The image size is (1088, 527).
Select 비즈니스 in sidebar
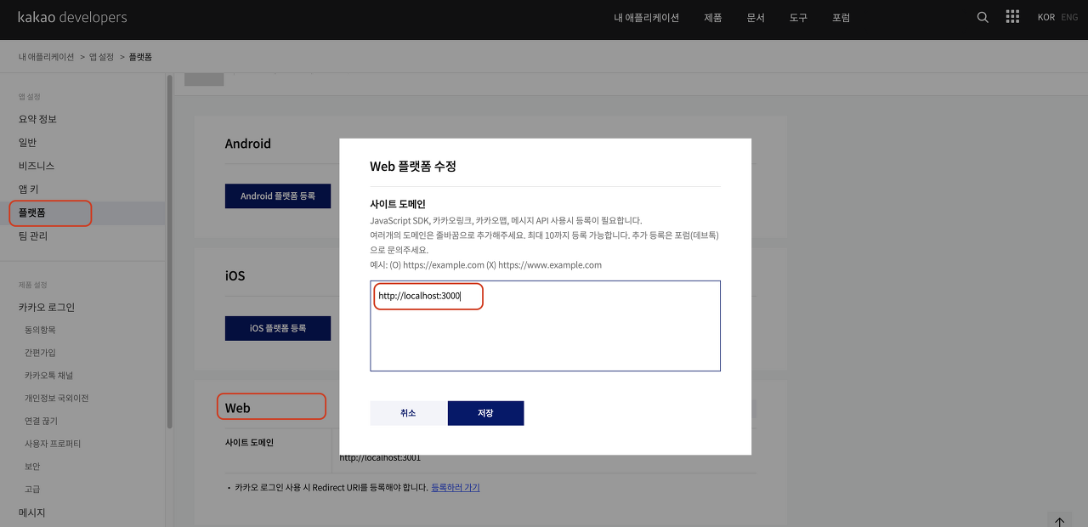(x=37, y=166)
